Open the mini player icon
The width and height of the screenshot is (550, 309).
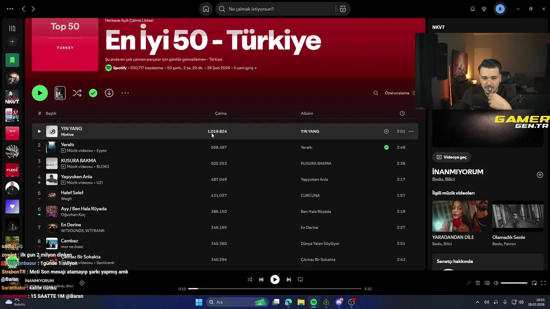(534, 283)
